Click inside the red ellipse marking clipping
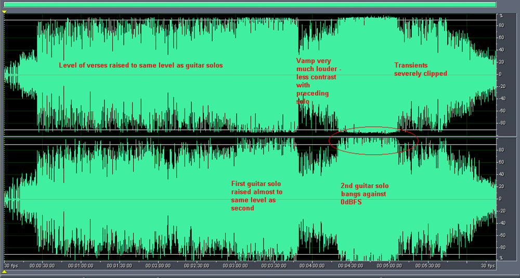 (x=373, y=140)
